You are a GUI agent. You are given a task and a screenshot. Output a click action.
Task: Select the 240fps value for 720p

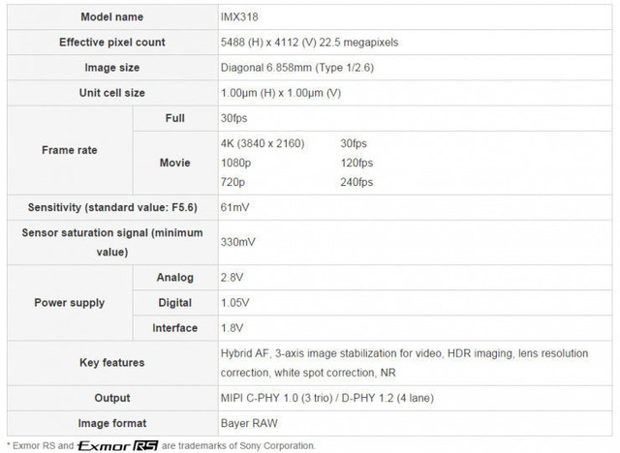tap(356, 182)
